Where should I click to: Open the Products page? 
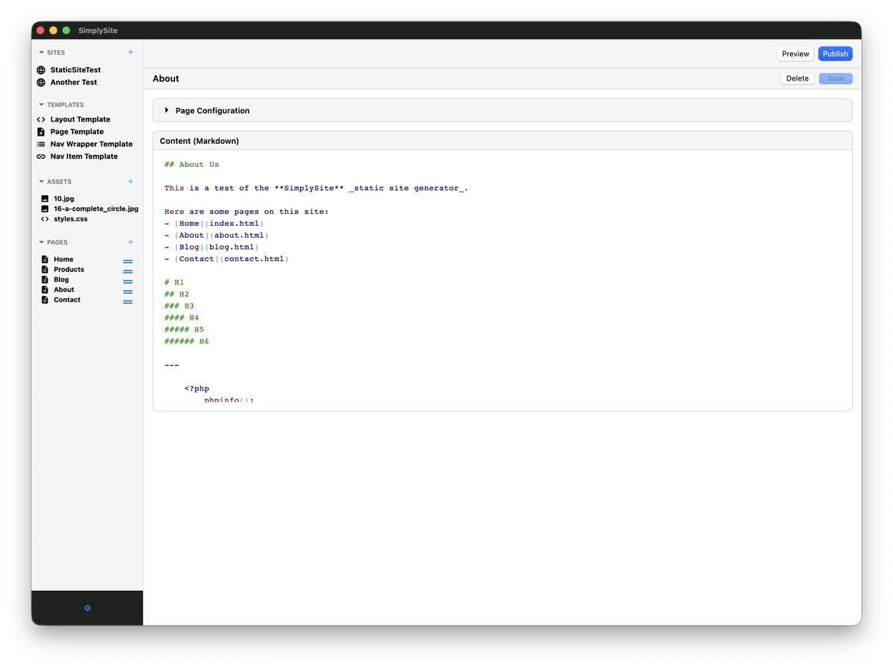tap(69, 270)
